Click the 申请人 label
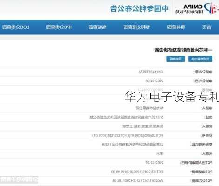This screenshot has width=219, height=186. [x=206, y=108]
